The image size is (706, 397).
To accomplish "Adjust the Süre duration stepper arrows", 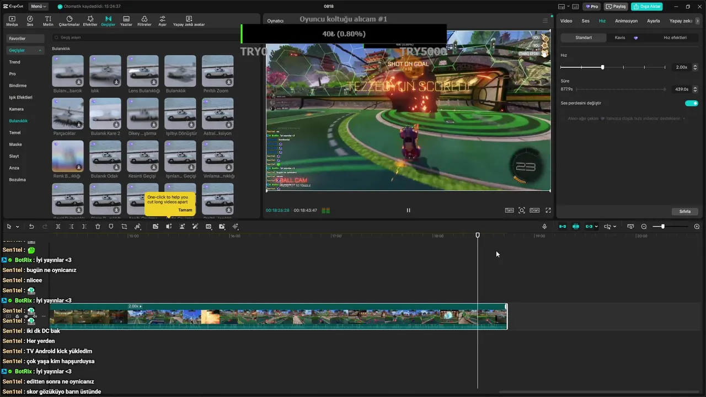I will click(695, 89).
